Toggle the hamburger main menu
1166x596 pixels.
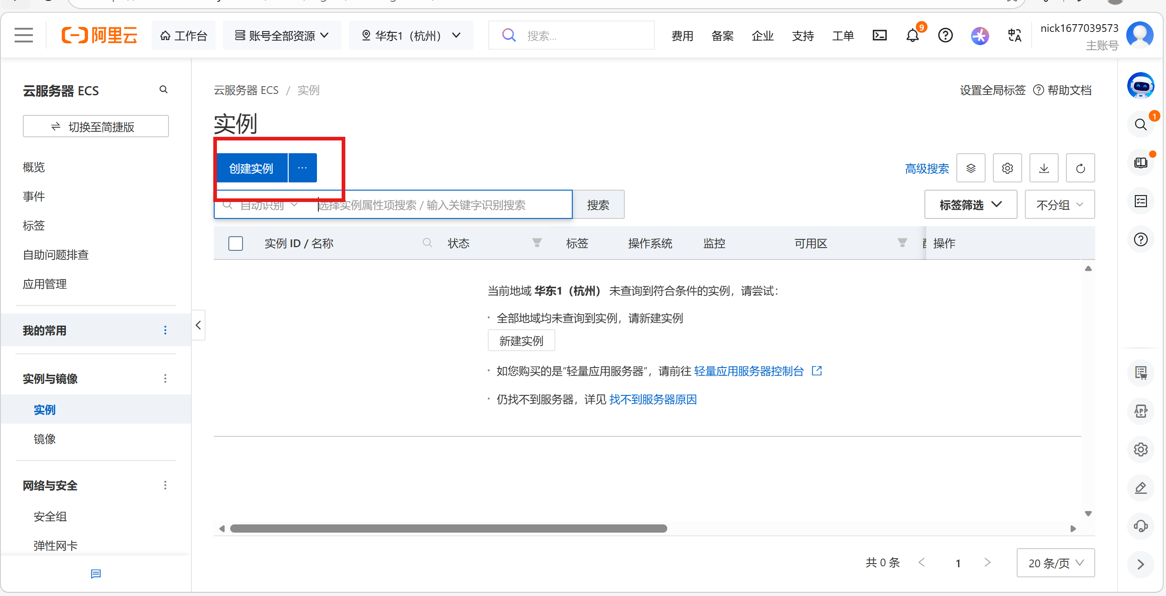point(24,35)
